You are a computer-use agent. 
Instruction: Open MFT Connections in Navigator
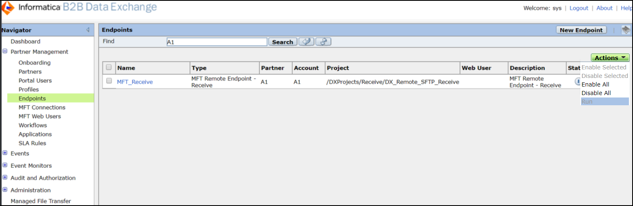tap(42, 107)
